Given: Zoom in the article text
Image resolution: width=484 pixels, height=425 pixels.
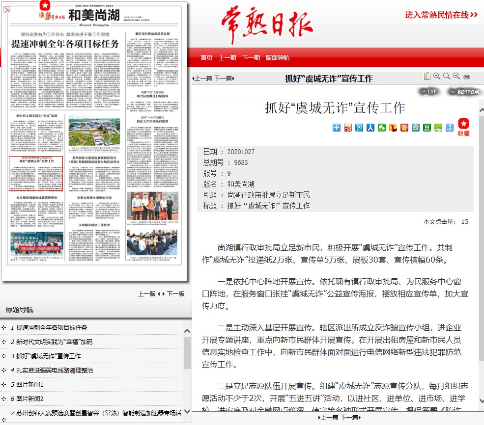Looking at the screenshot, I should click(437, 76).
